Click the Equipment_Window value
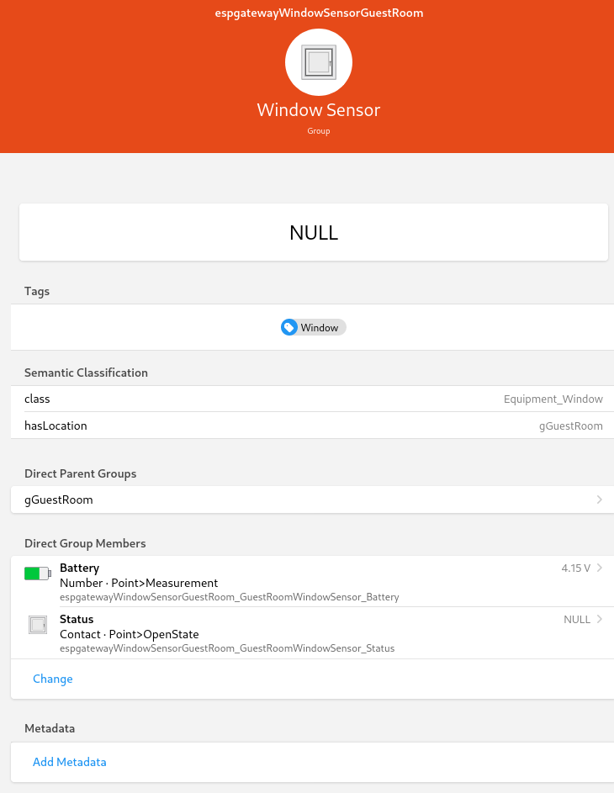 pos(553,399)
